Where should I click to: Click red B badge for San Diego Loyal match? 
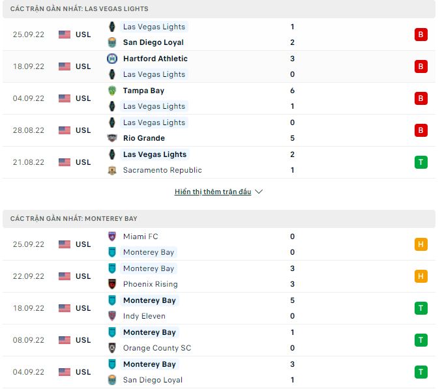(x=421, y=35)
